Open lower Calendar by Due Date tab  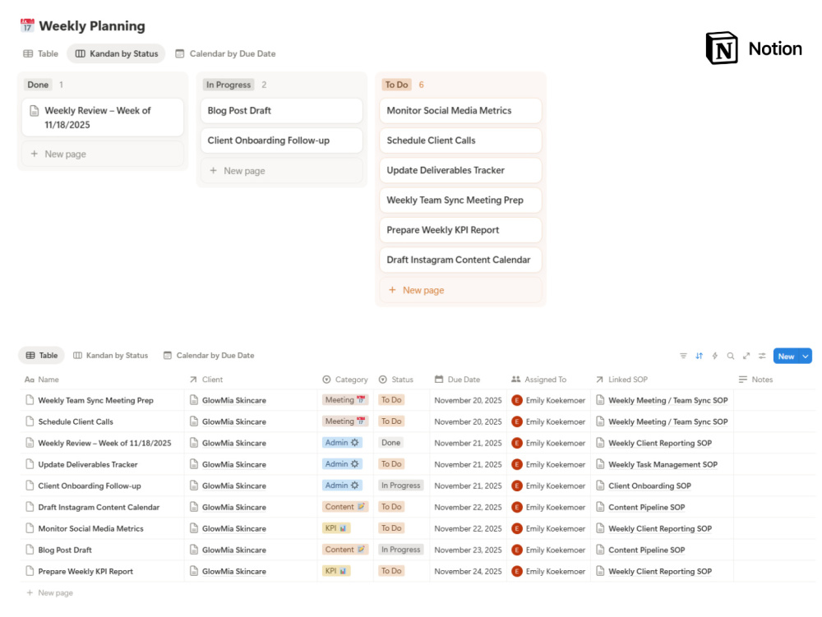tap(209, 355)
